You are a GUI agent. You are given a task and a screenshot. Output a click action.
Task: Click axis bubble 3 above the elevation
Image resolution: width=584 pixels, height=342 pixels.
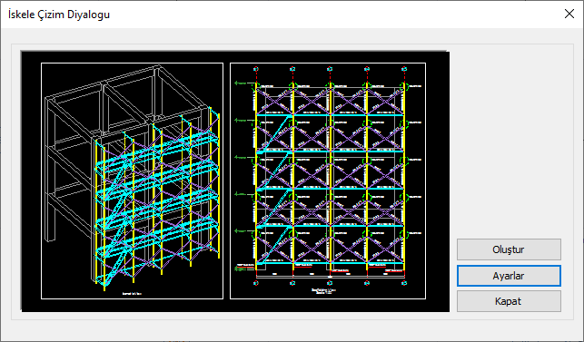point(330,69)
